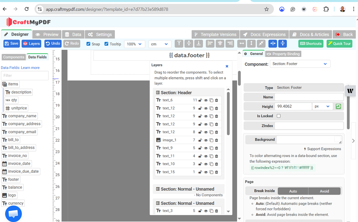
Task: Close the Layers panel
Action: point(227,66)
